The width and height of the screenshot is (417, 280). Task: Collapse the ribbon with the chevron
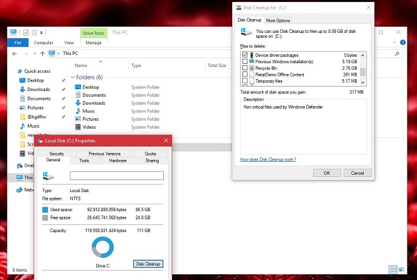coord(394,42)
